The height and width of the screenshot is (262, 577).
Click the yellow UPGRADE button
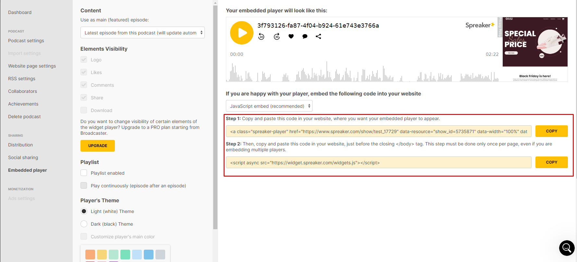coord(98,146)
